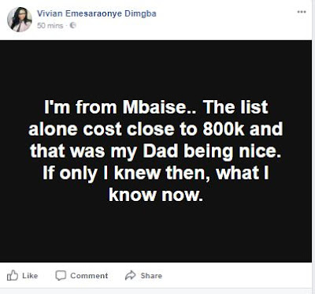Click '800k' in the status text
Screen dimensions: 315x294
click(224, 128)
